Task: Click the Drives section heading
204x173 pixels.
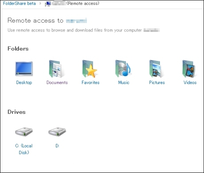Action: [16, 112]
